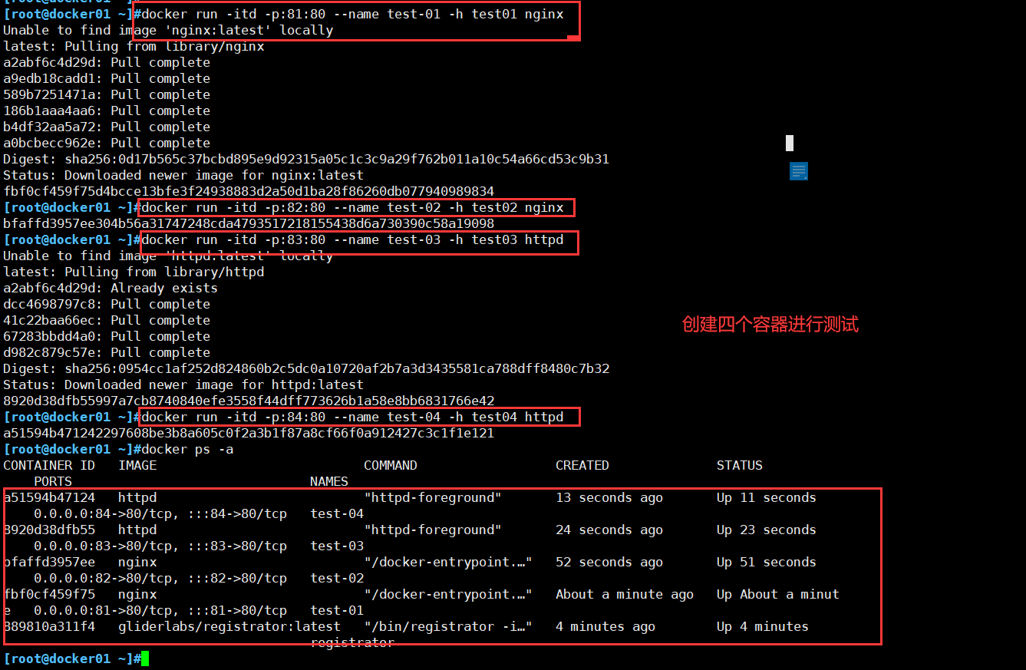Click the blue document icon on the right
This screenshot has width=1026, height=670.
tap(798, 171)
